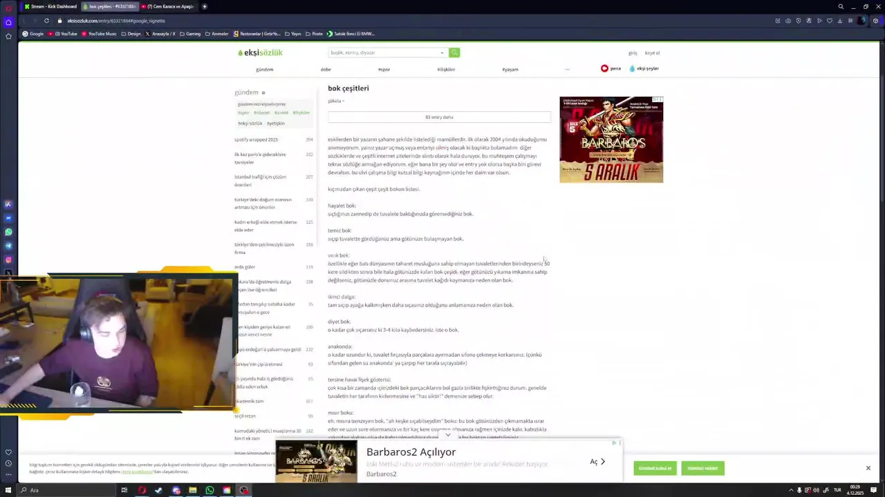Open the Windows Start button
885x497 pixels.
8,490
